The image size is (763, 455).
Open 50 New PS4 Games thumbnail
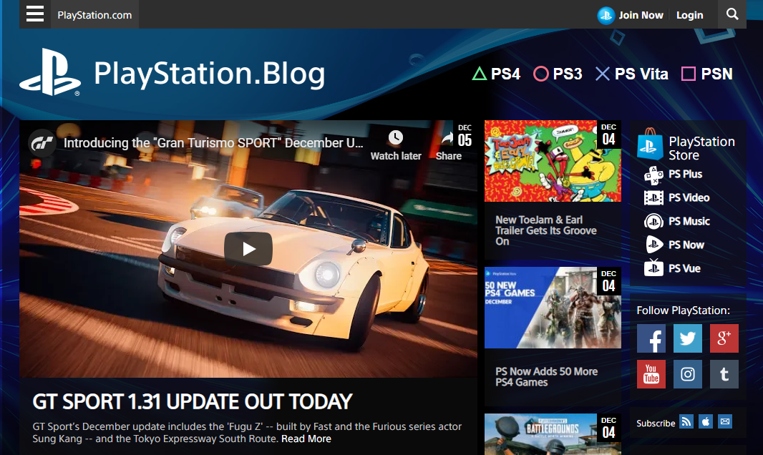(x=553, y=308)
